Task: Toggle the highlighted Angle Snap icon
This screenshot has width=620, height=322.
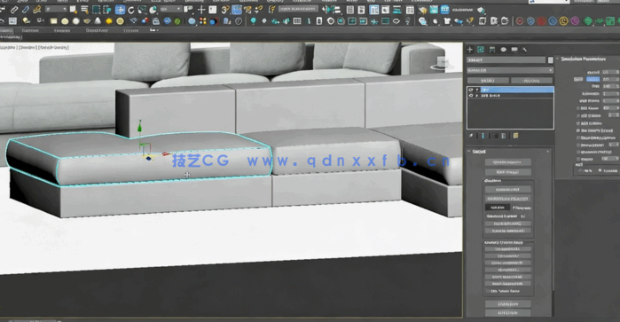Action: click(x=237, y=10)
